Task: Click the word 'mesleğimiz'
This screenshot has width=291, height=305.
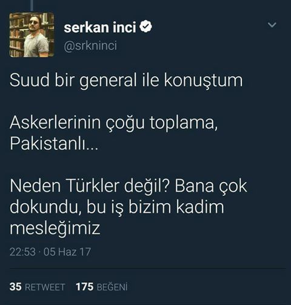Action: (x=55, y=229)
